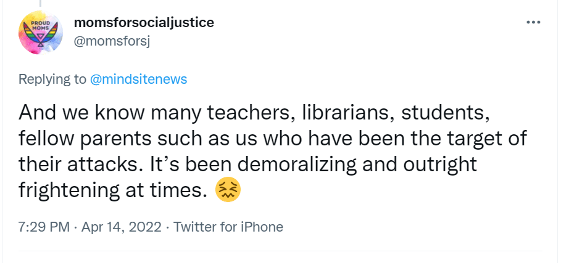Open the more options ellipsis menu
The height and width of the screenshot is (263, 569).
533,23
